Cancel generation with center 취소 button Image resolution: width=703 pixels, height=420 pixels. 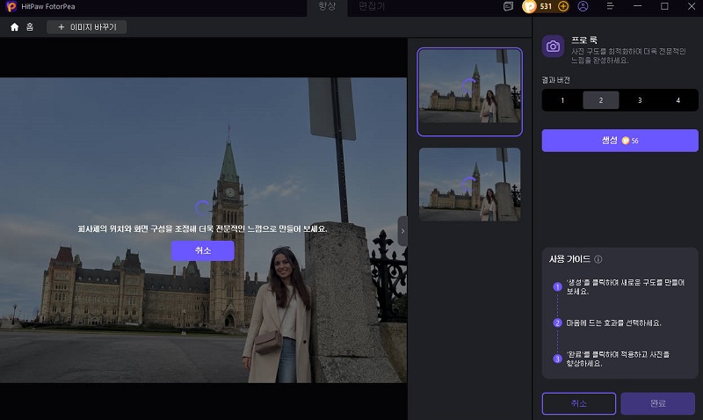pos(203,250)
